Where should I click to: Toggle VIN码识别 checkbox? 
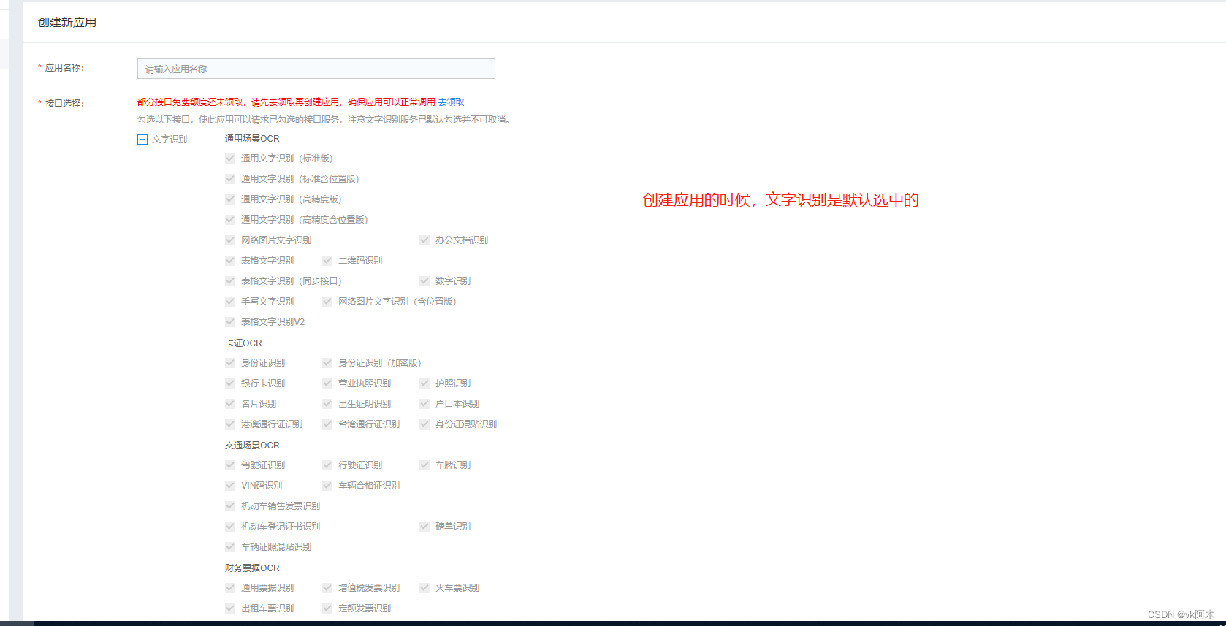tap(230, 486)
